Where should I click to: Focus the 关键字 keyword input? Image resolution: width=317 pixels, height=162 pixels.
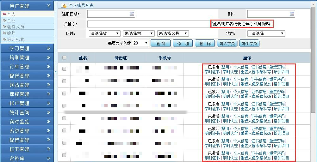(x=149, y=24)
